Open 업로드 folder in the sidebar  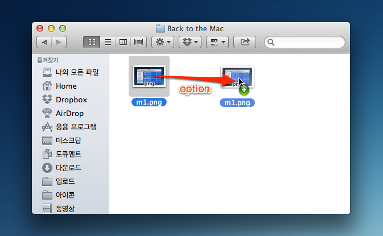(x=65, y=181)
